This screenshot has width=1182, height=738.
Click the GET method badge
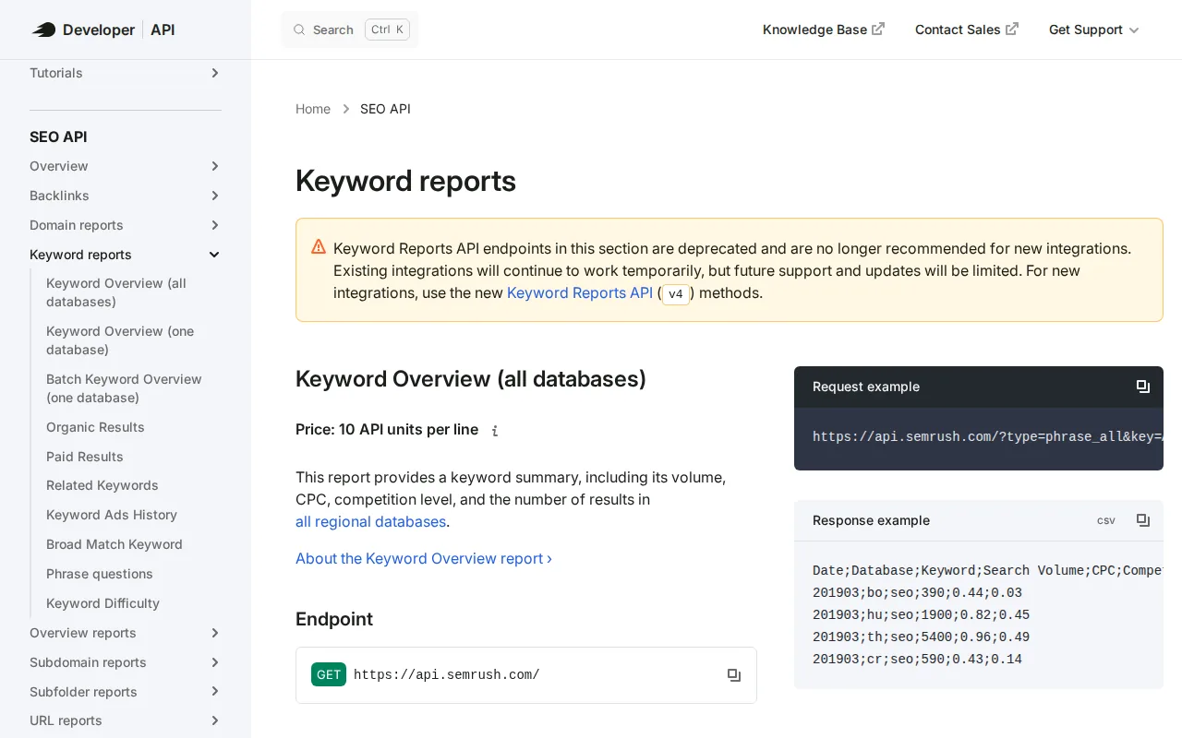click(x=329, y=674)
